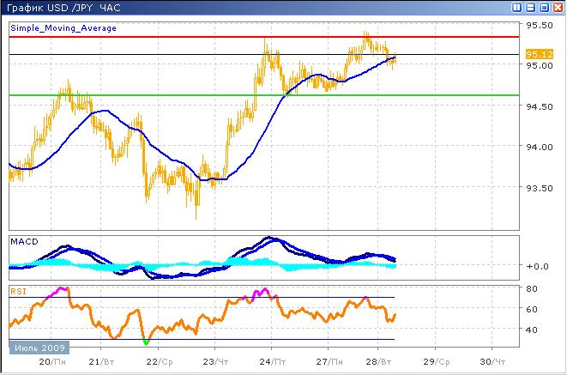Click the 80 level on RSI scale
This screenshot has width=567, height=375.
[532, 288]
